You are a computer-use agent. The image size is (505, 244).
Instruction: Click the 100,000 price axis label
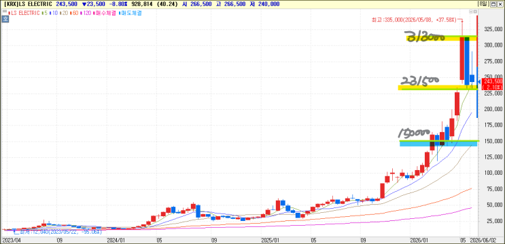(x=493, y=173)
